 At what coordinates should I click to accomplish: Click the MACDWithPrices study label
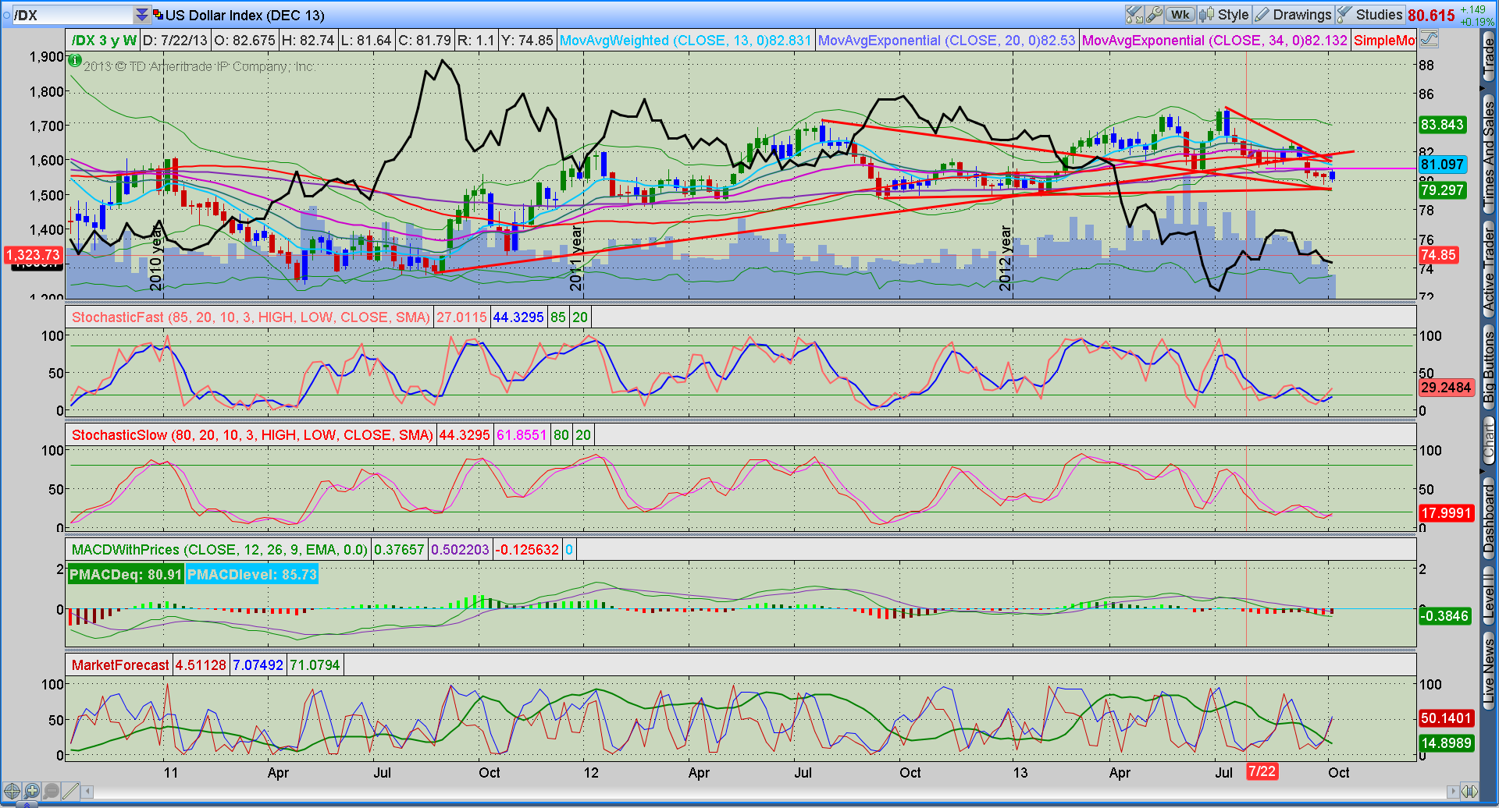click(219, 549)
